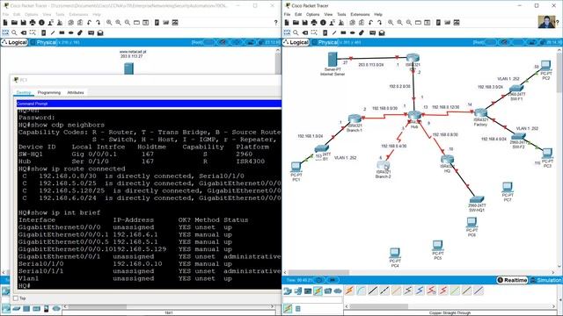The width and height of the screenshot is (563, 316).
Task: Click Help question mark in left Packet Tracer window
Action: (x=275, y=23)
